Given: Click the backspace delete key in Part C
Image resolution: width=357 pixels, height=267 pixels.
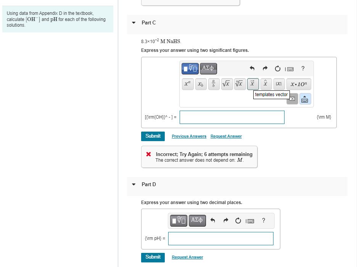Looking at the screenshot, I should [292, 98].
